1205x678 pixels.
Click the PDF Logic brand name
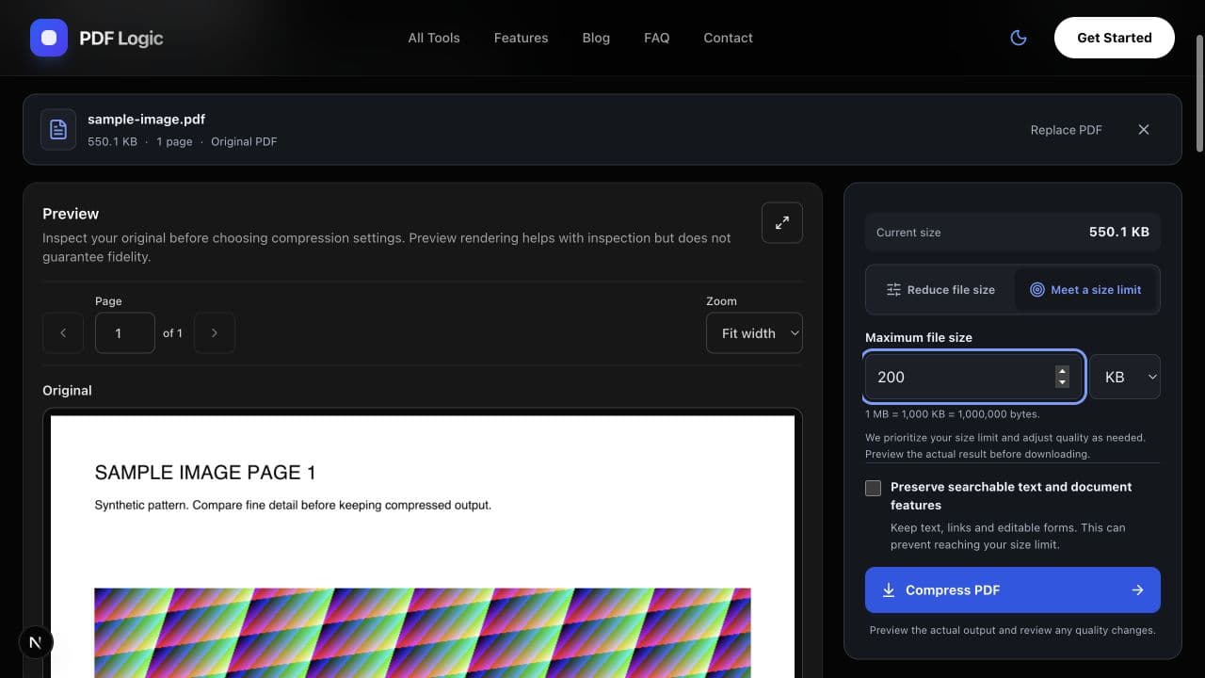click(x=121, y=39)
